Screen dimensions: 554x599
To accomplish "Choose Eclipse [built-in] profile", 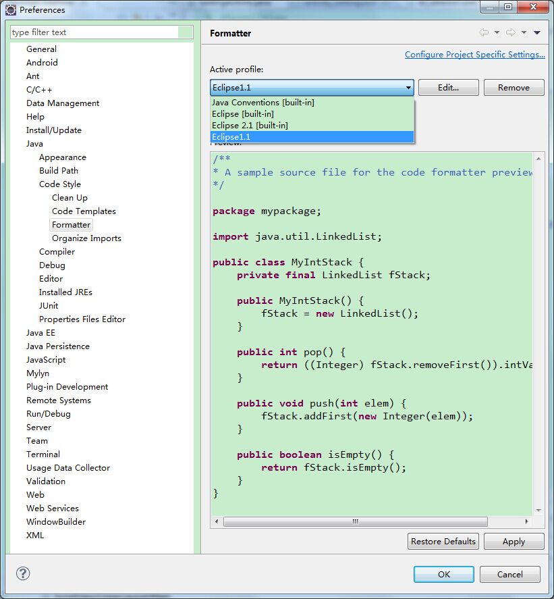I will tap(312, 114).
